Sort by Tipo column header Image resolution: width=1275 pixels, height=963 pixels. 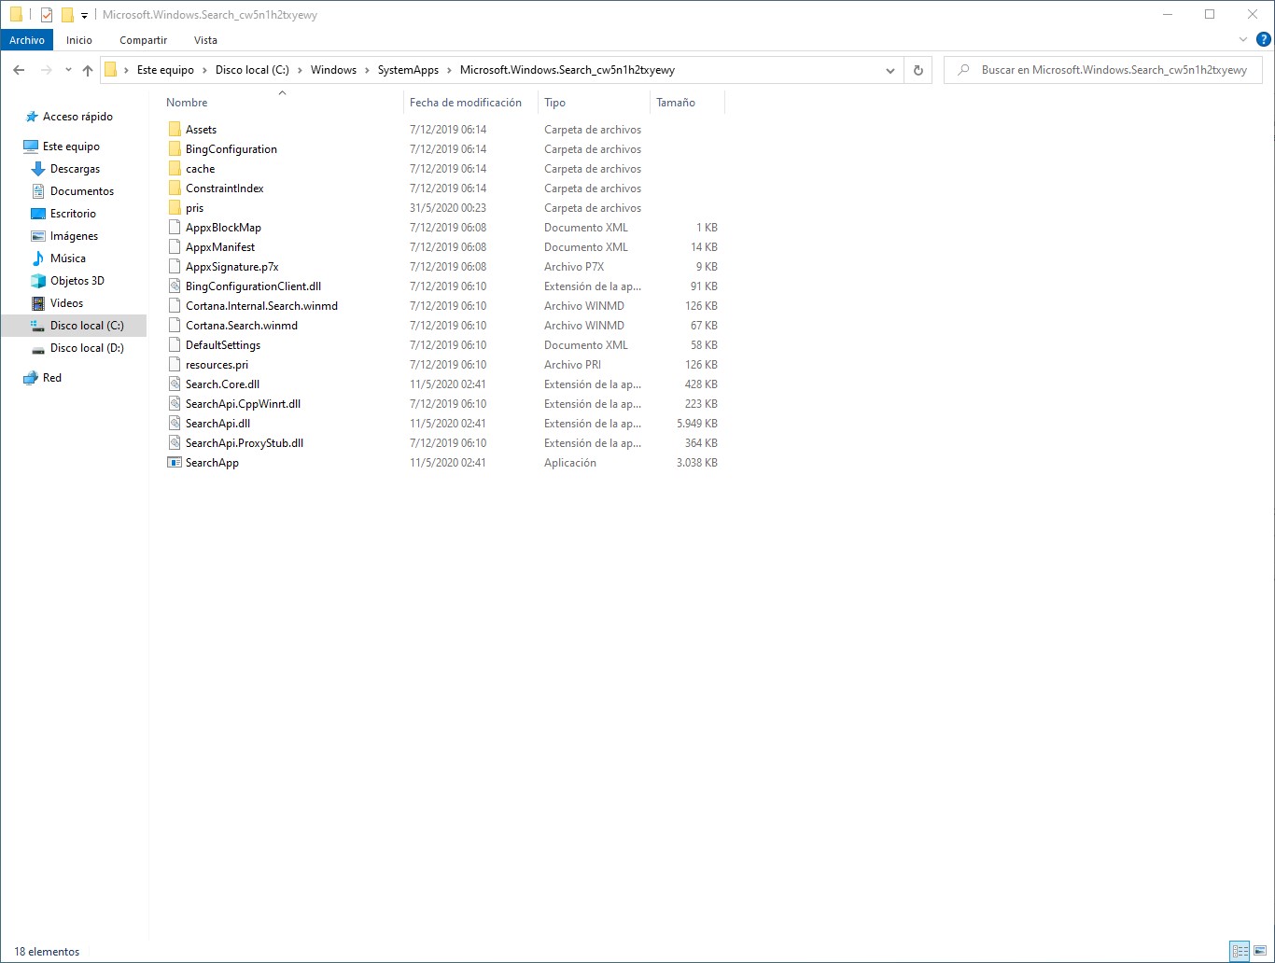click(554, 103)
